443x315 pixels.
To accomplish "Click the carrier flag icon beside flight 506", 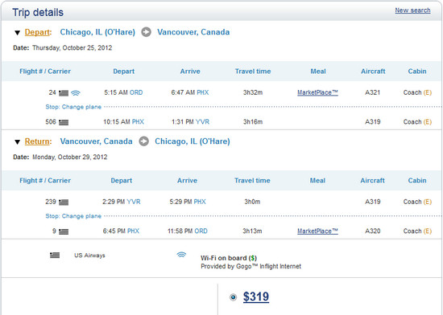I will coord(64,122).
